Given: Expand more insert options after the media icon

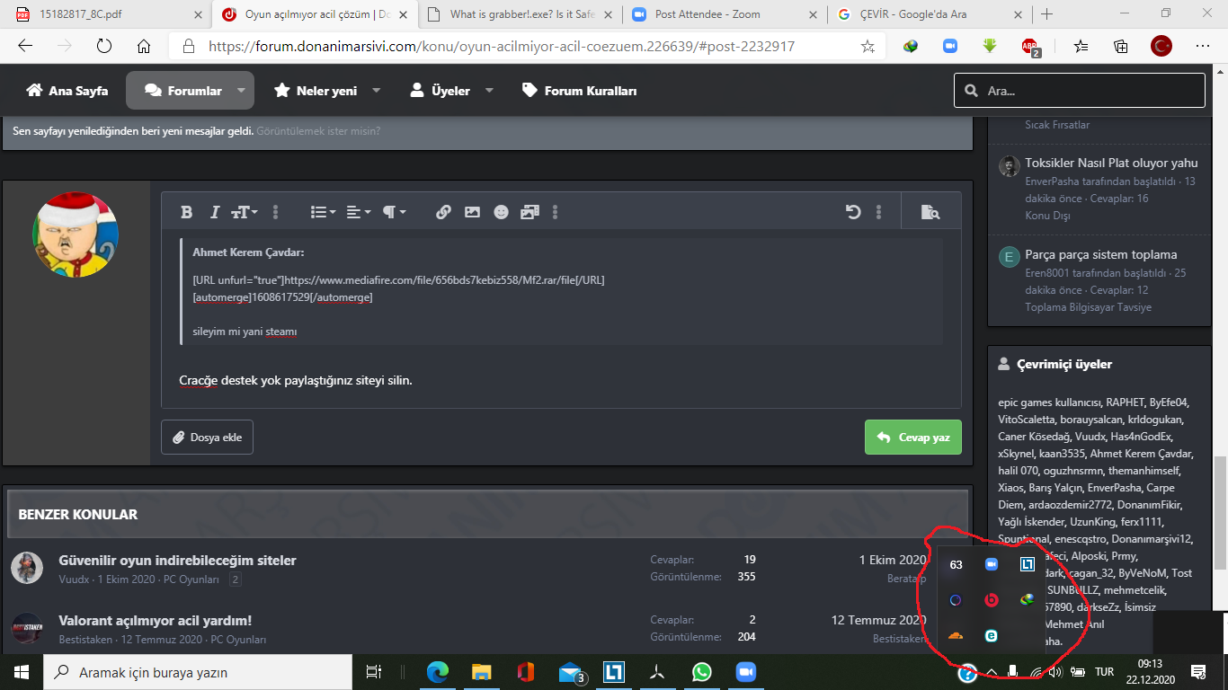Looking at the screenshot, I should (x=555, y=212).
